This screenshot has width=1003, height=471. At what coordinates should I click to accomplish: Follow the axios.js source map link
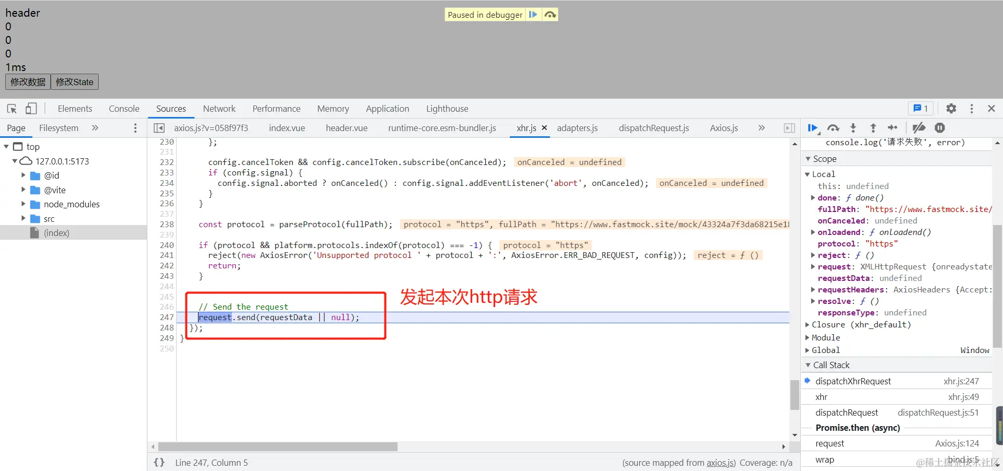click(x=721, y=463)
